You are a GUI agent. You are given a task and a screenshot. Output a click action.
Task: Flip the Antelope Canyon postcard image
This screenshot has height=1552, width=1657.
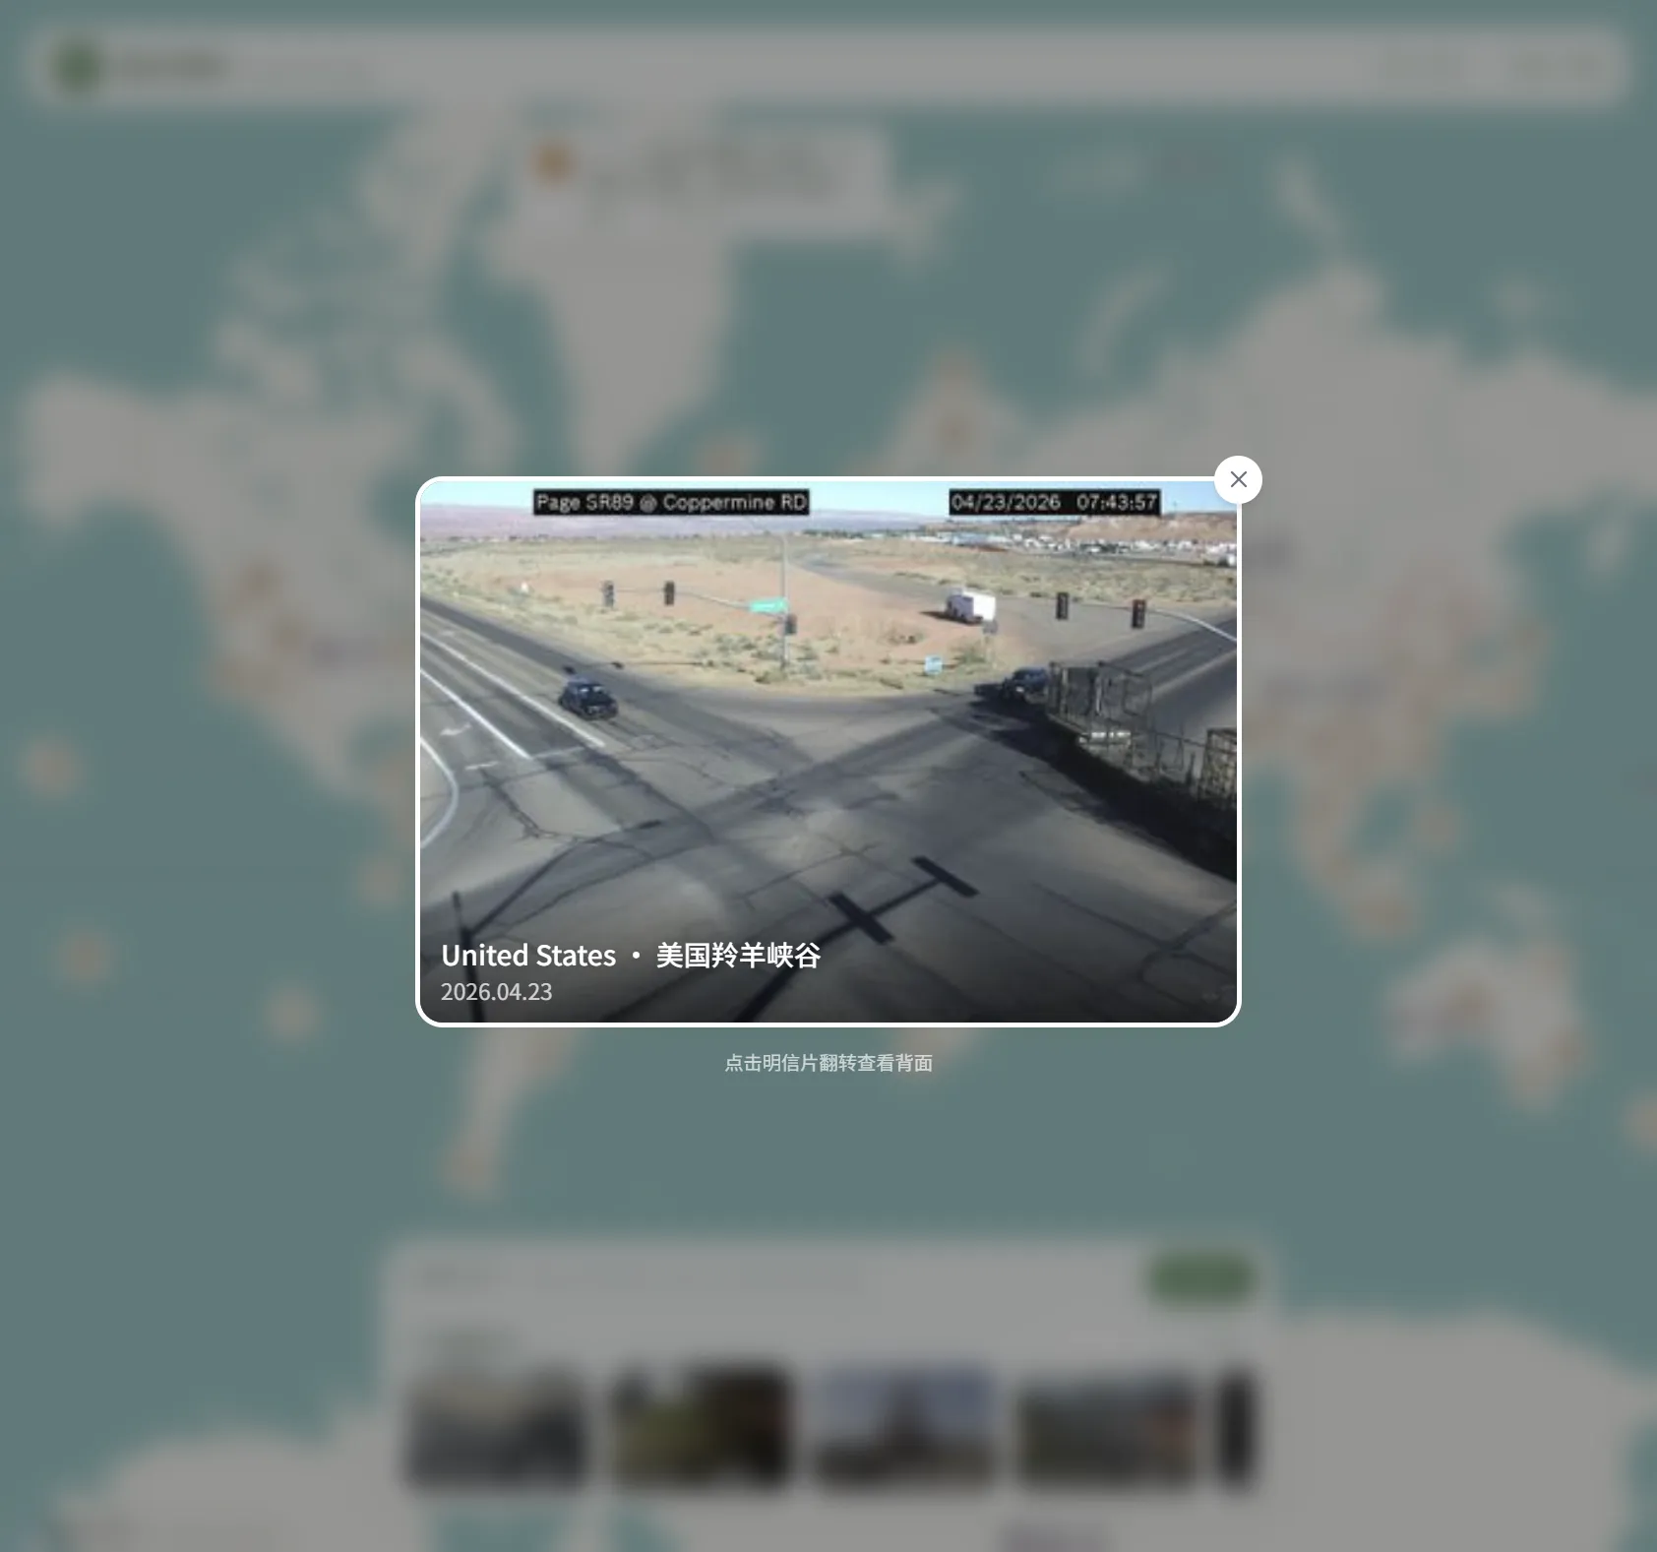[x=828, y=751]
